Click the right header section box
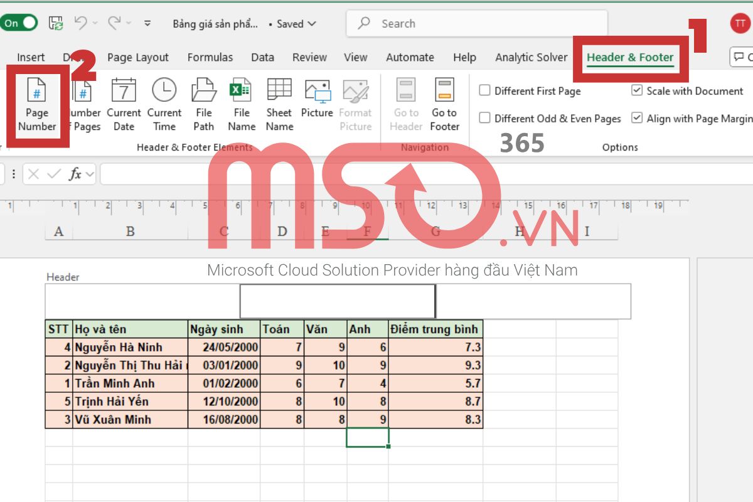Screen dimensions: 753x502 pyautogui.click(x=533, y=301)
